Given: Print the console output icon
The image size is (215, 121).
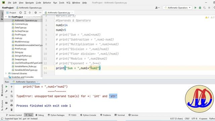Looking at the screenshot, I should point(11,105).
